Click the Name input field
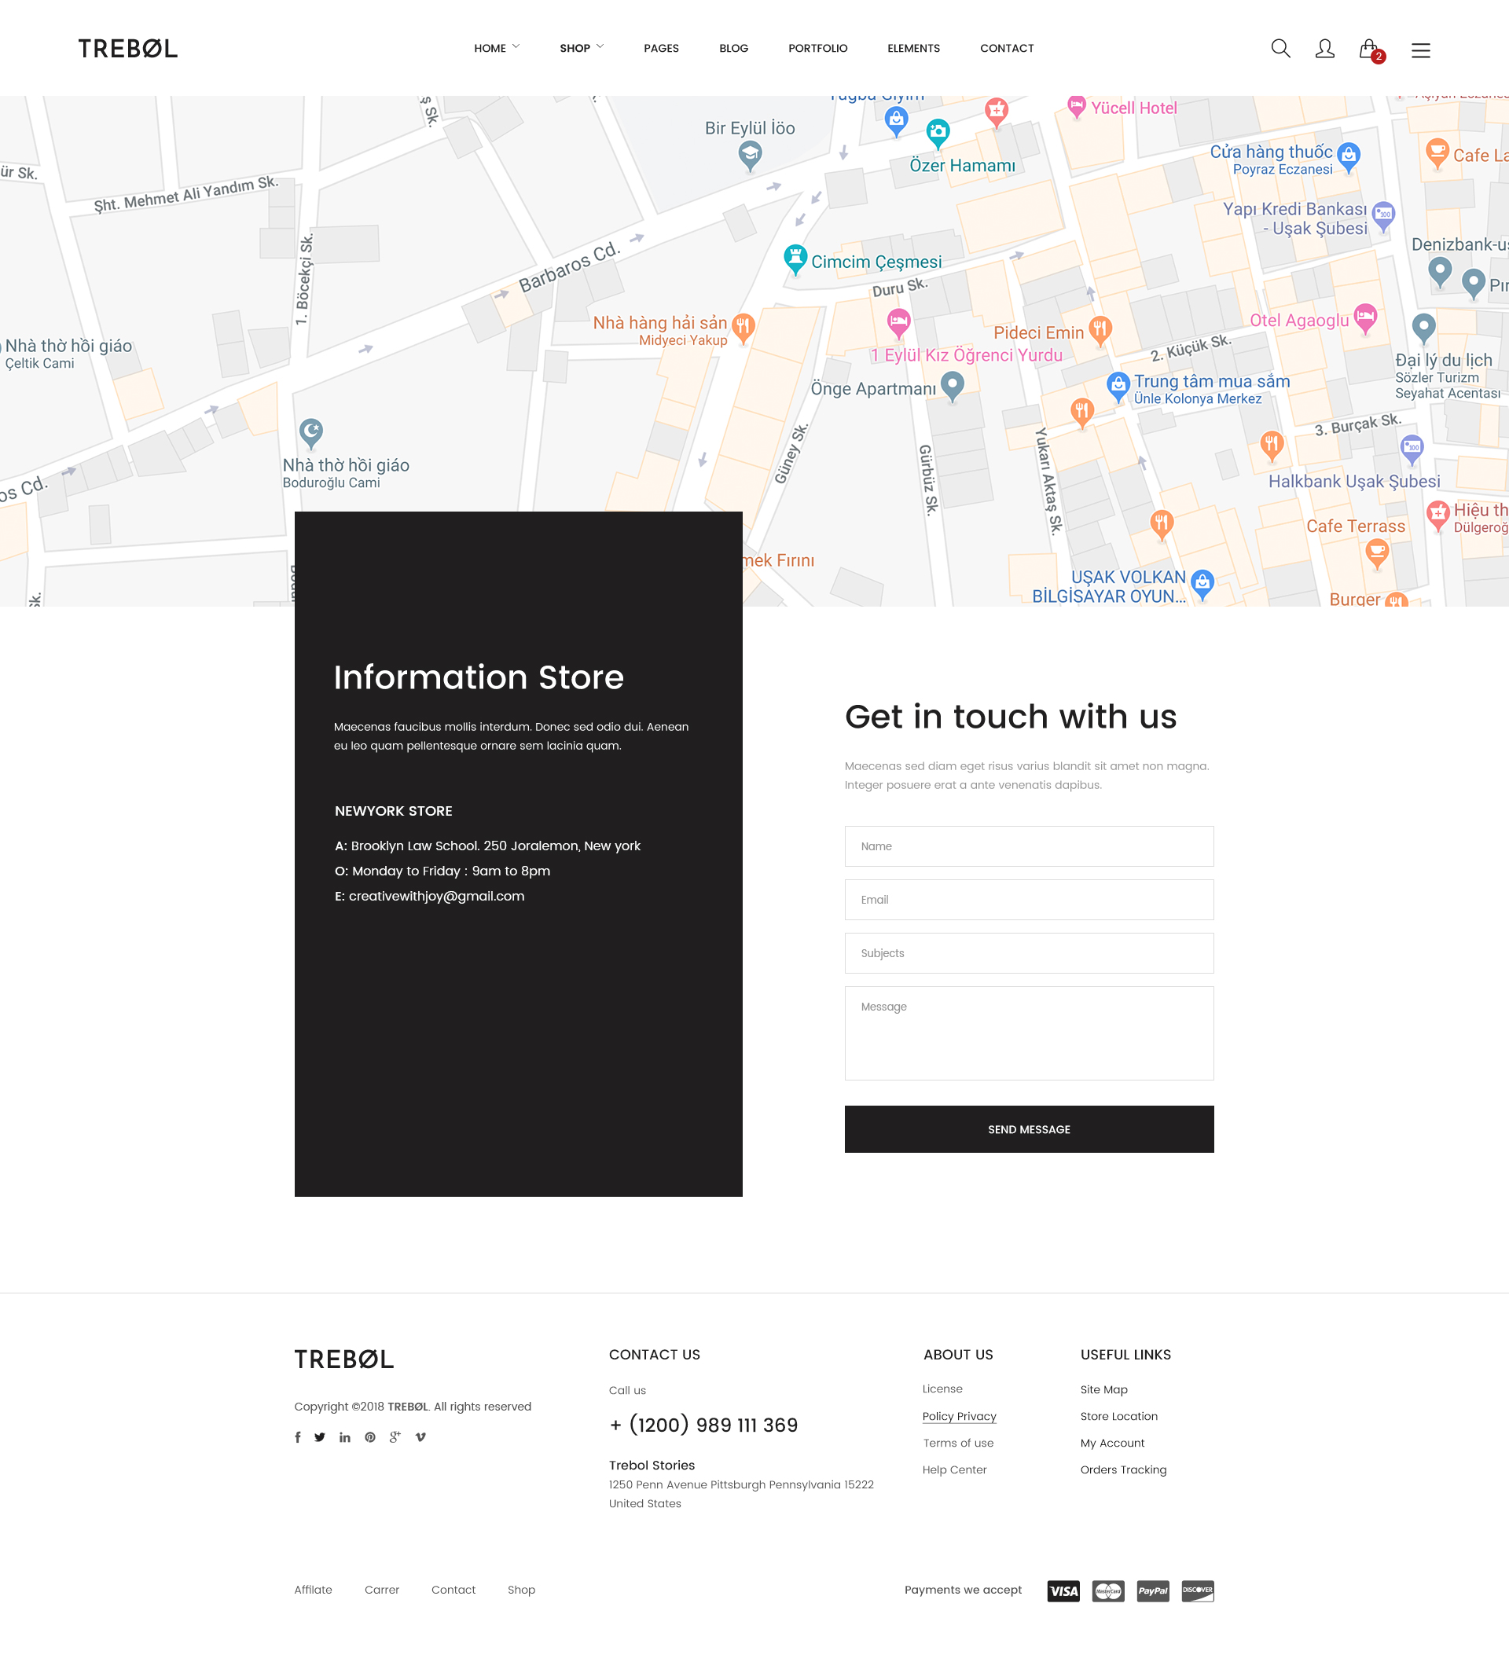The image size is (1509, 1662). [1028, 846]
